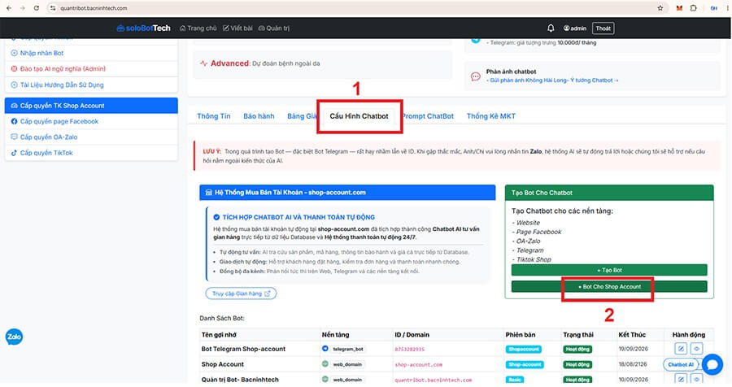Open the MetaMask fox extension icon
This screenshot has height=387, width=732.
tap(679, 8)
